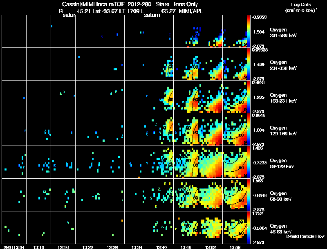Open the 13:52 Oxygen 46-68 keV image
The height and width of the screenshot is (249, 327).
pos(210,227)
